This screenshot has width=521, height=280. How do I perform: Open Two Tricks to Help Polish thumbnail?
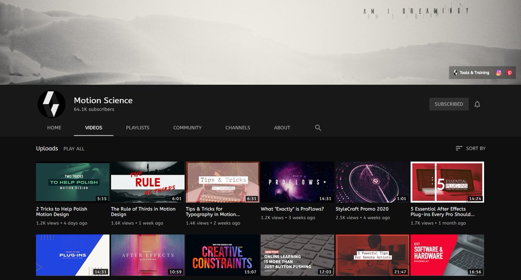coord(73,182)
